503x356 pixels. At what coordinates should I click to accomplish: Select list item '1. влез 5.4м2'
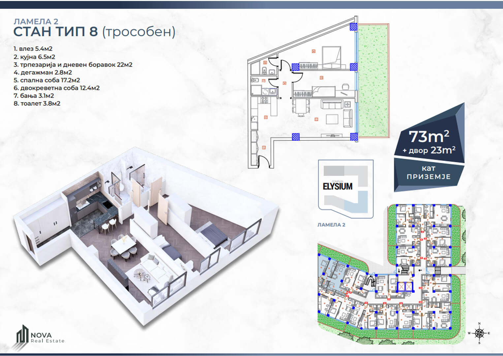33,49
